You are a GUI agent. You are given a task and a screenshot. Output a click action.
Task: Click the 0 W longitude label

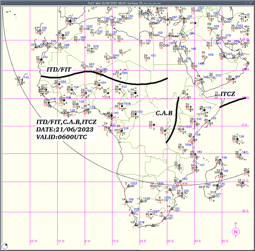click(88, 241)
